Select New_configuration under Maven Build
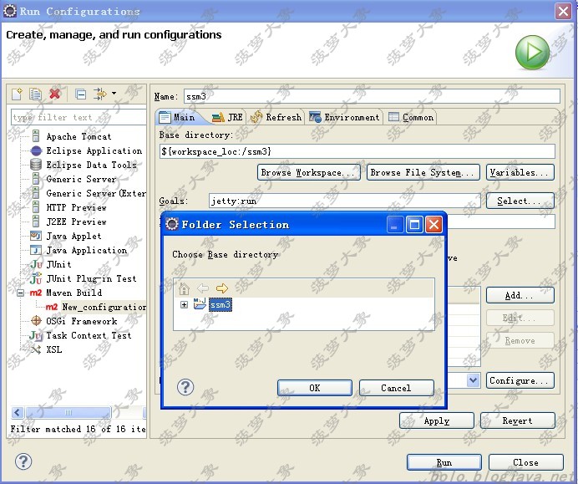Viewport: 578px width, 484px height. (104, 307)
